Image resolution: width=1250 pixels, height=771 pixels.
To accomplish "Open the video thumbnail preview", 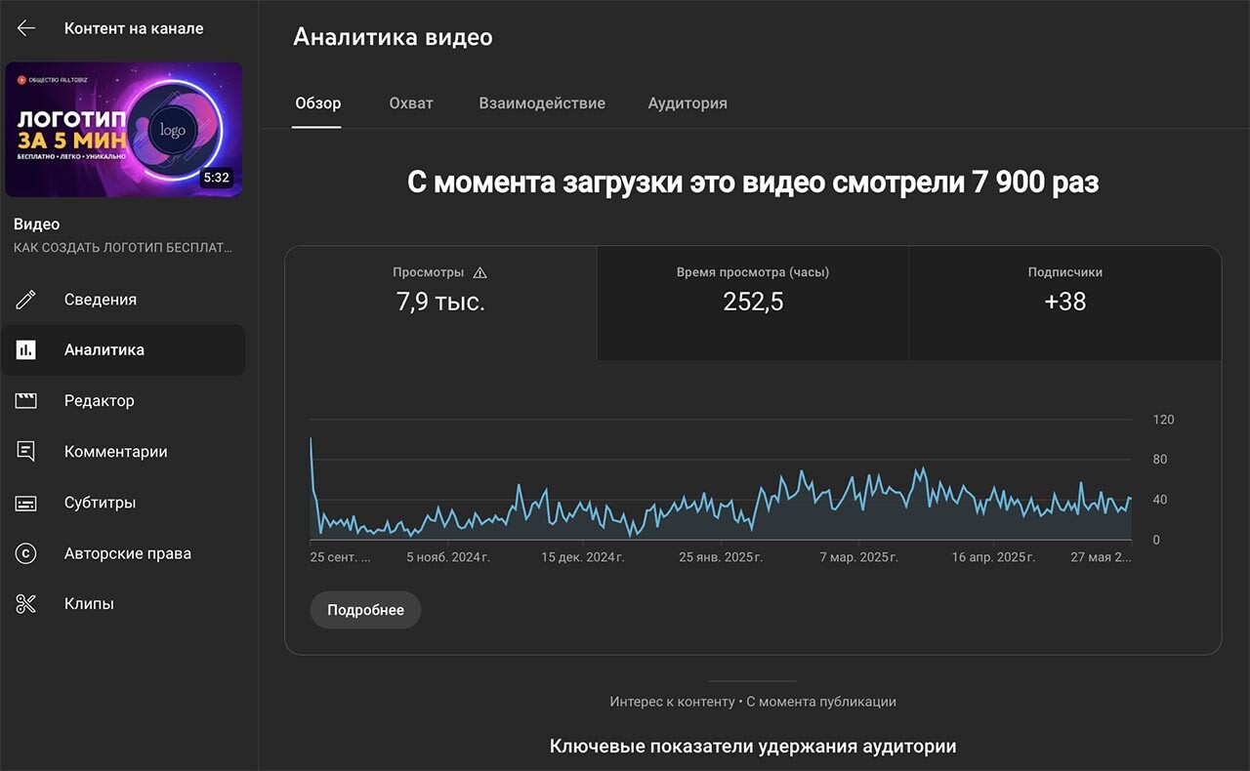I will [x=124, y=130].
